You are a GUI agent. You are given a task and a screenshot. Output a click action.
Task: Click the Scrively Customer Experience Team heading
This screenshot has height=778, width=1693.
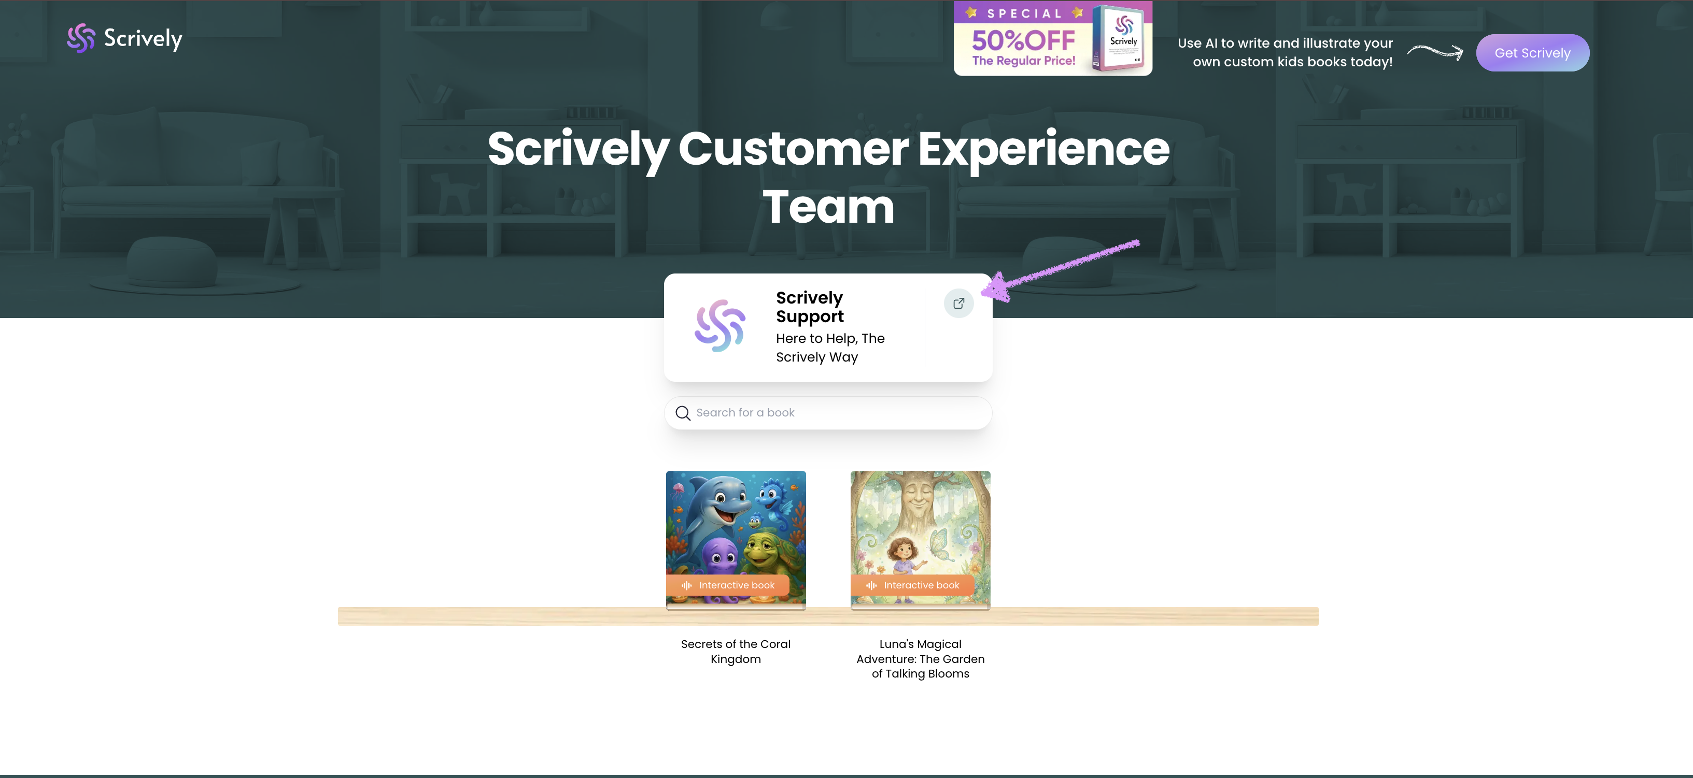pyautogui.click(x=828, y=177)
